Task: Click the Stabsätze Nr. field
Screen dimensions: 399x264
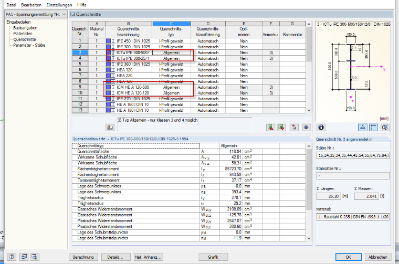Action: tap(353, 176)
